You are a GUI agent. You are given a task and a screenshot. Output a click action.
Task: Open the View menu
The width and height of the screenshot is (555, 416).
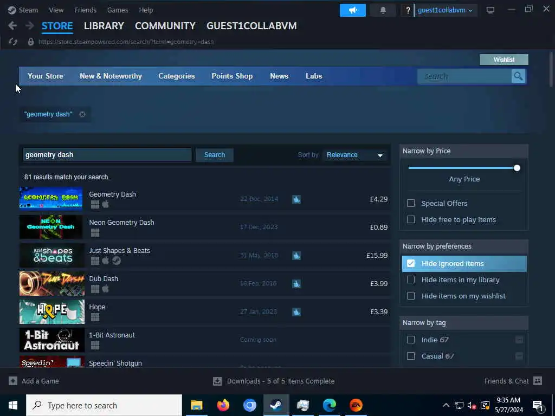(56, 10)
